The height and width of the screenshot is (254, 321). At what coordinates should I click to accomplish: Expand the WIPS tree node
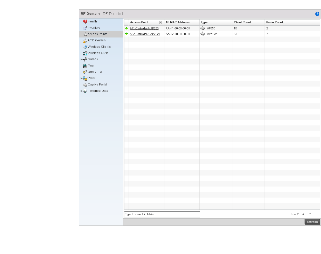click(x=82, y=78)
